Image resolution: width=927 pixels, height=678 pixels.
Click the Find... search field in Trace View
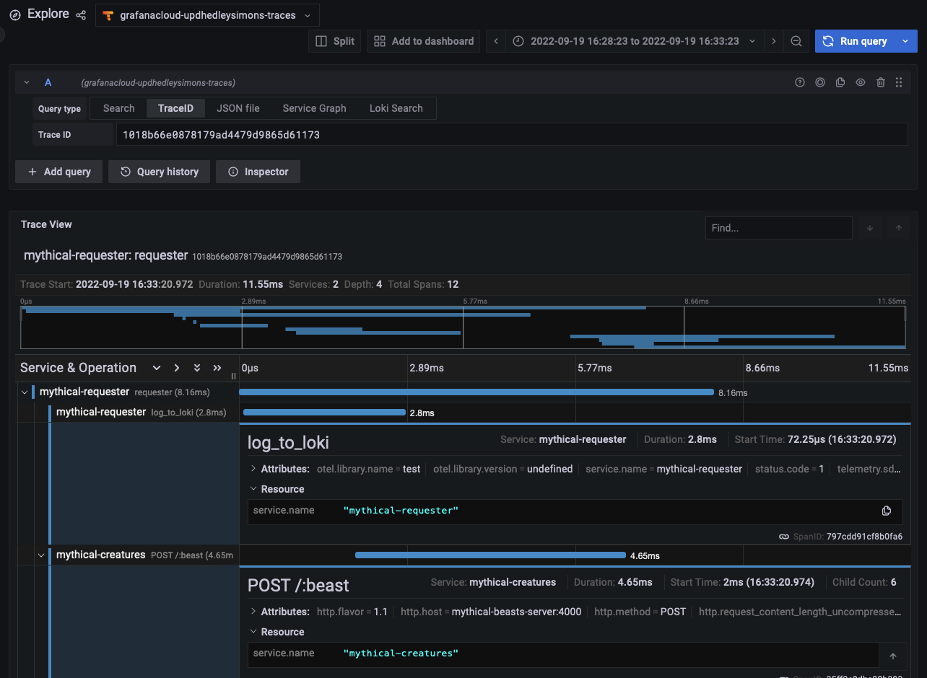(778, 228)
